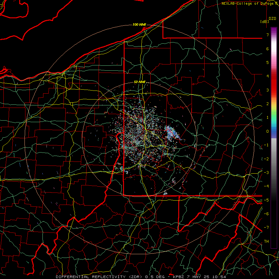The width and height of the screenshot is (279, 279).
Task: Click the NEXLAB-College of DuPage credit text
Action: click(250, 3)
